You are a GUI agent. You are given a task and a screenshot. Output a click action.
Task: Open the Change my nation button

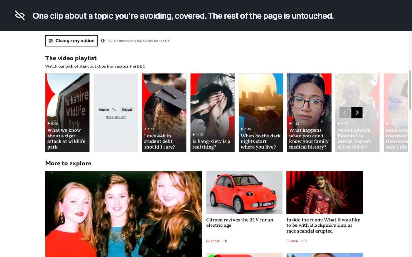click(x=71, y=41)
